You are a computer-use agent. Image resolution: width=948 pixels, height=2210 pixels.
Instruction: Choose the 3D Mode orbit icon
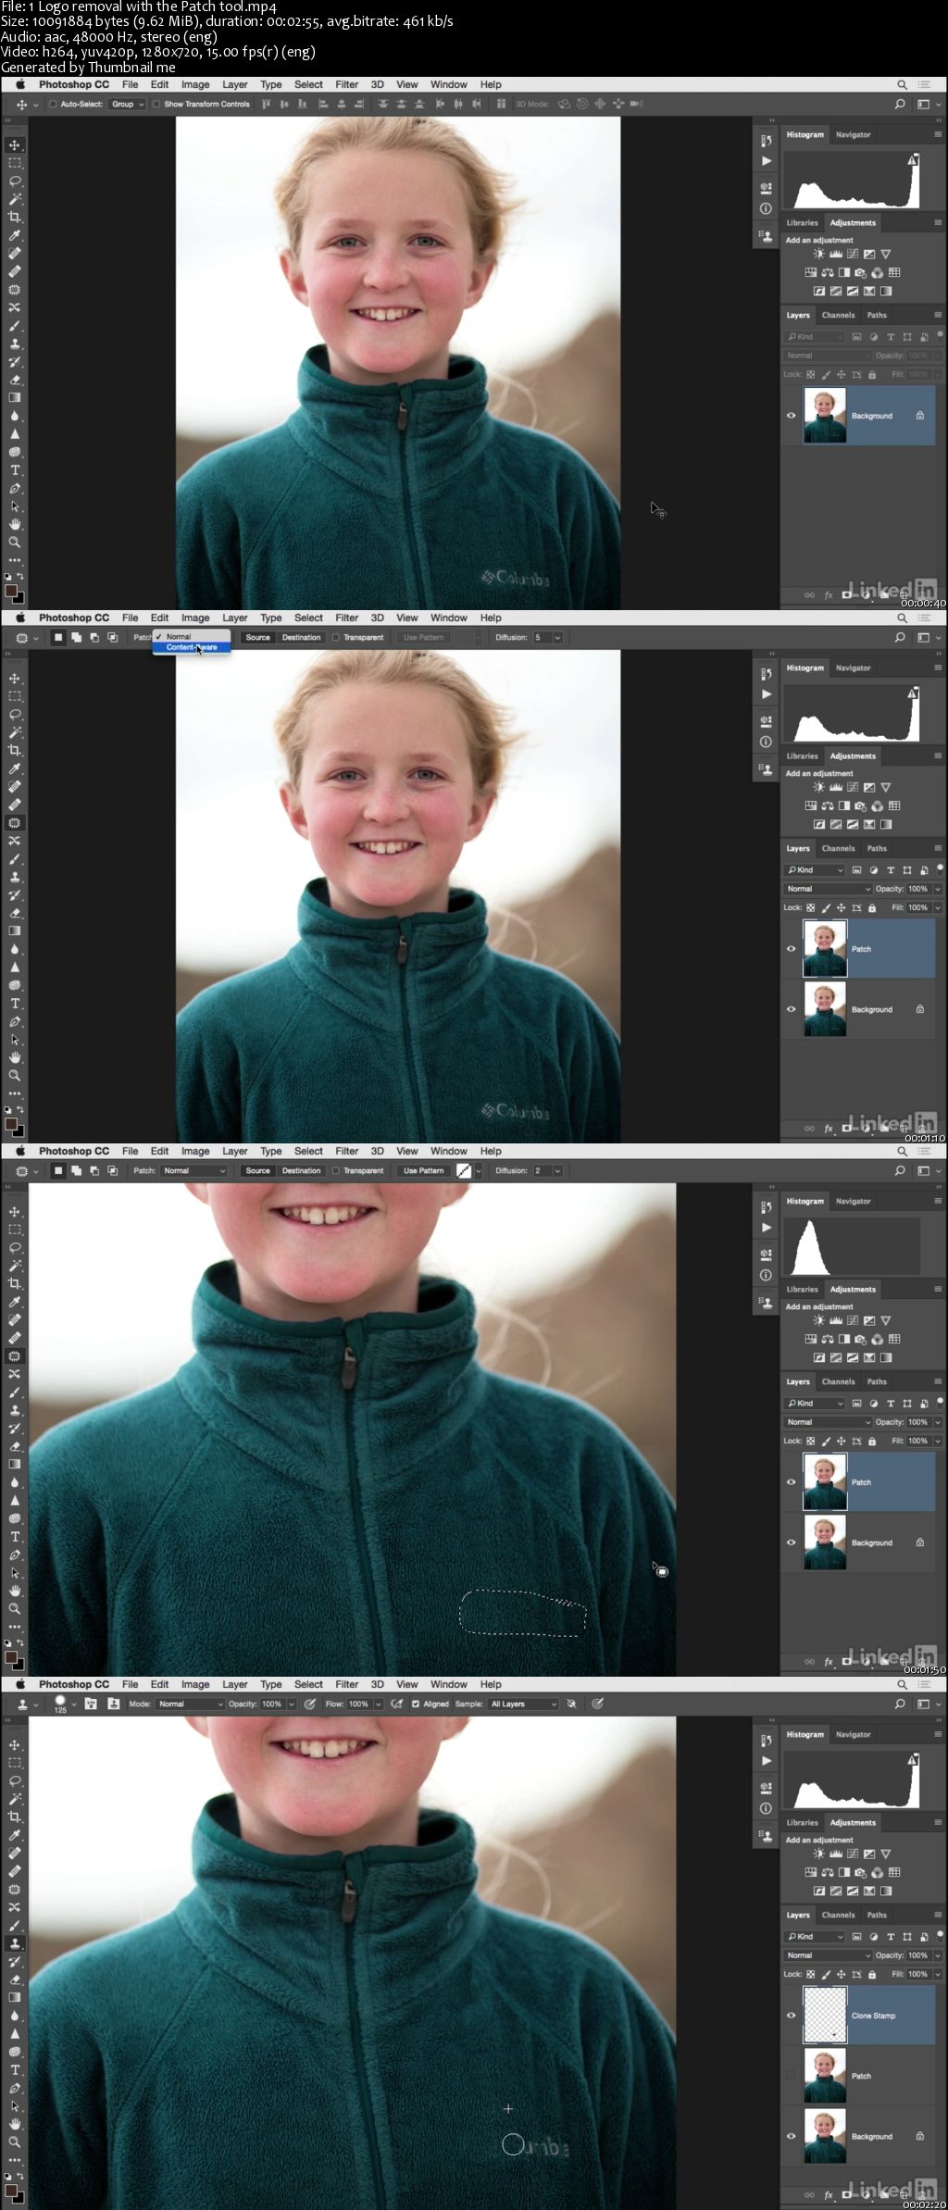(x=564, y=105)
